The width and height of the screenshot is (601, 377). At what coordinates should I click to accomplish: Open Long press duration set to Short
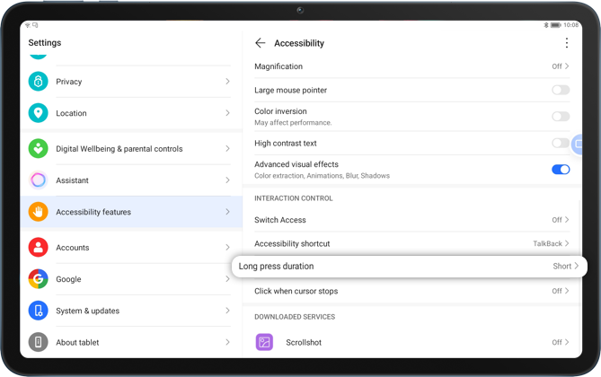click(409, 267)
